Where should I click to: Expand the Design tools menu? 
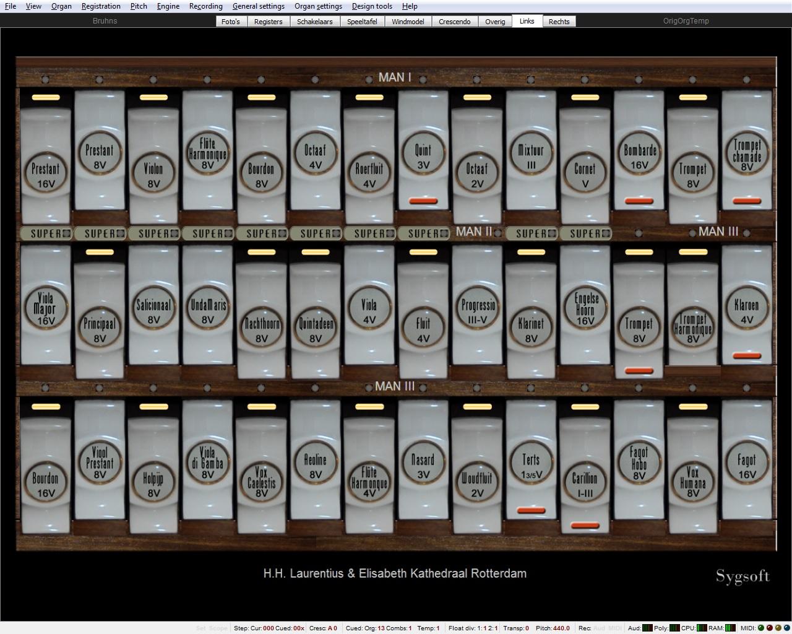372,6
